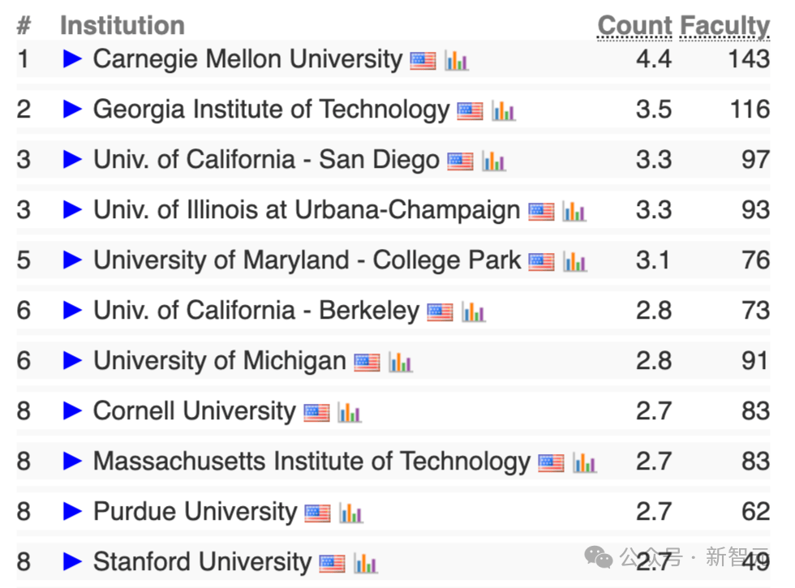The height and width of the screenshot is (588, 795).
Task: Open bar chart icon for Carnegie Mellon University
Action: tap(456, 61)
